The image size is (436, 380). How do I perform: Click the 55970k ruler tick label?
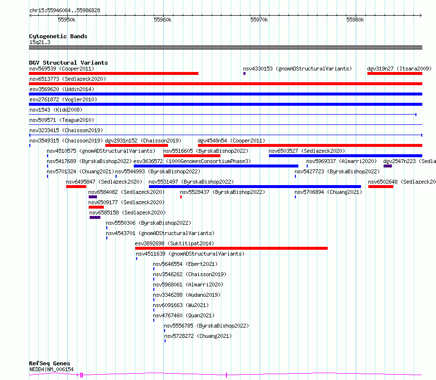tap(259, 20)
